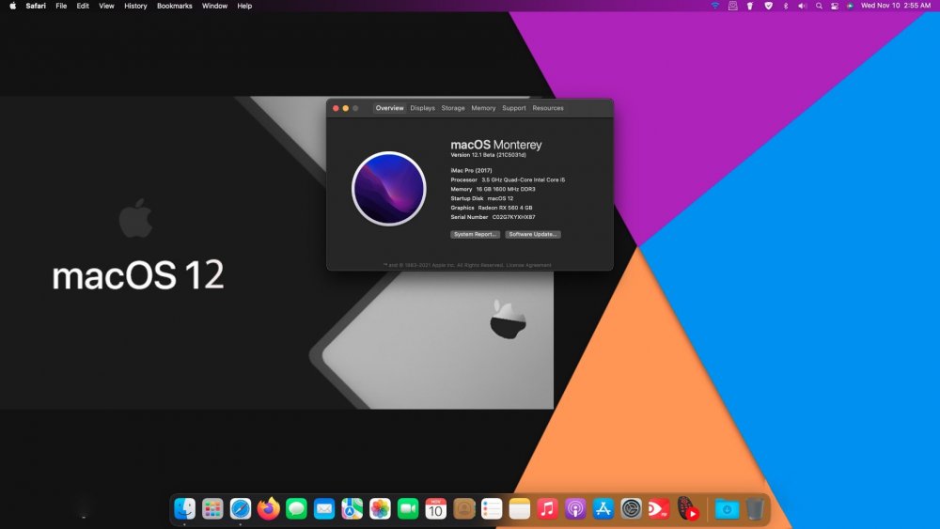Open the Downloads folder in dock

(727, 509)
